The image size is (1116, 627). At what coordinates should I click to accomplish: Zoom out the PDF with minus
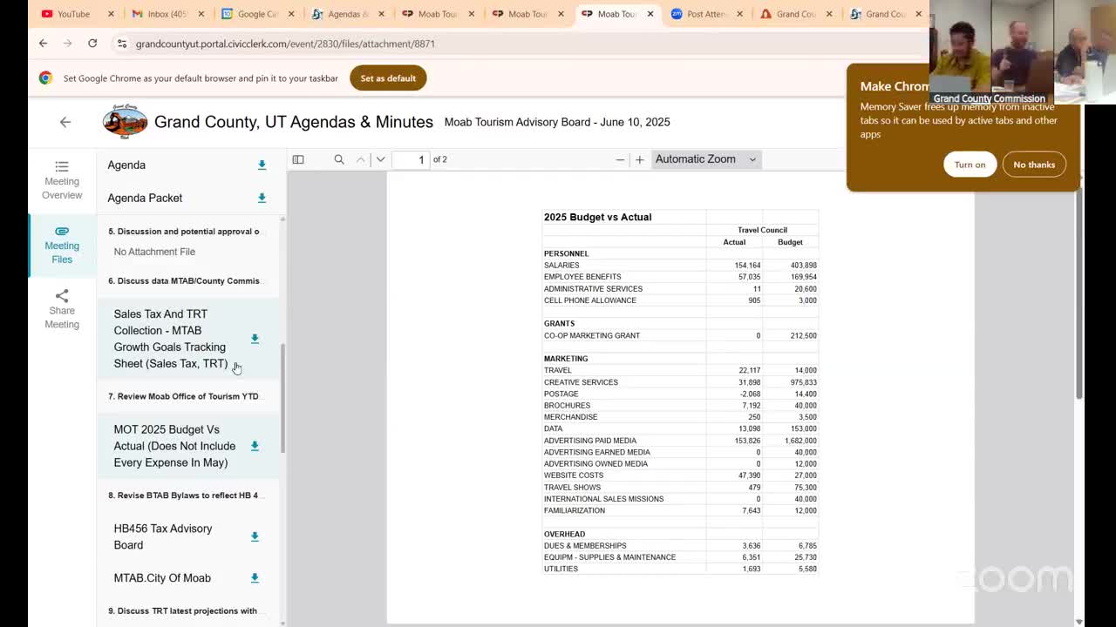pyautogui.click(x=620, y=159)
